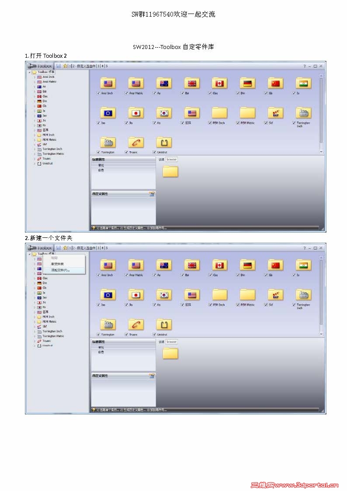Open the Iso folder icon in step 1 window
The height and width of the screenshot is (491, 347).
108,113
